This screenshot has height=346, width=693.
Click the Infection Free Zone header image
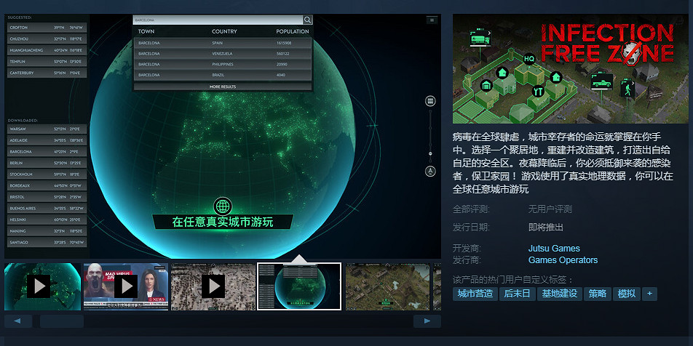[x=571, y=69]
